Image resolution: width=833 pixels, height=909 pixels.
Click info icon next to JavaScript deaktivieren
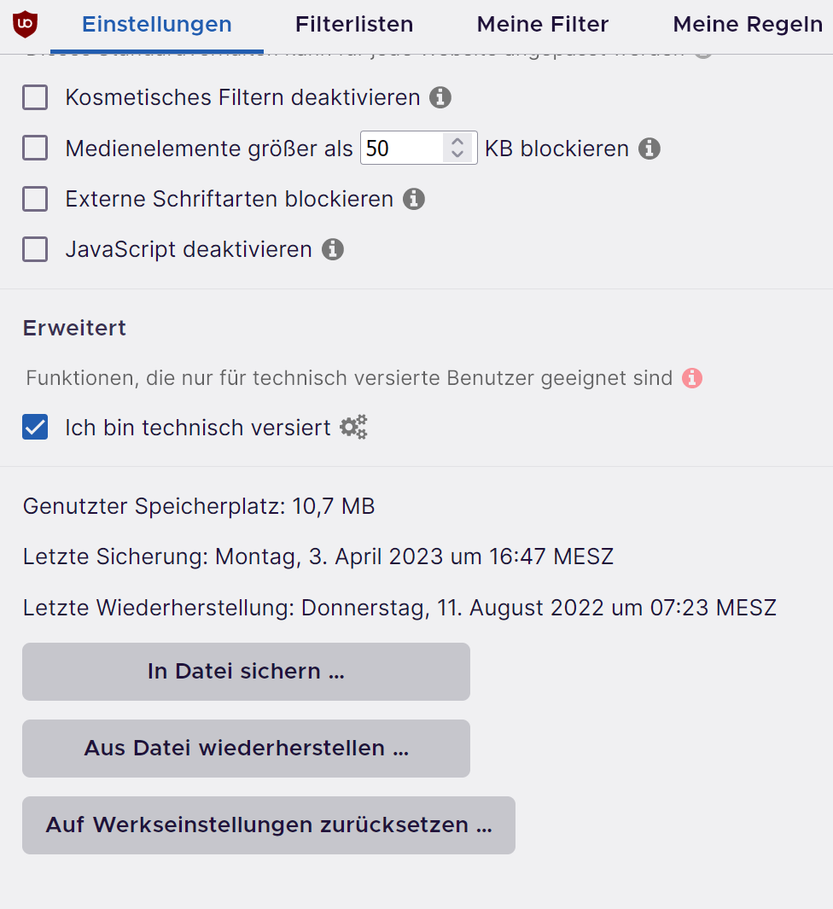(333, 249)
